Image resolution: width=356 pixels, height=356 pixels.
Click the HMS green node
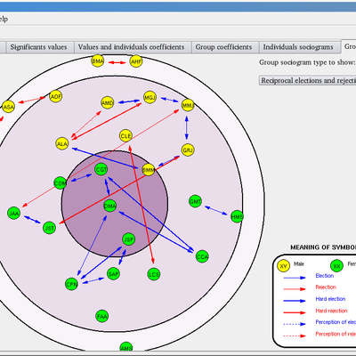tap(237, 216)
